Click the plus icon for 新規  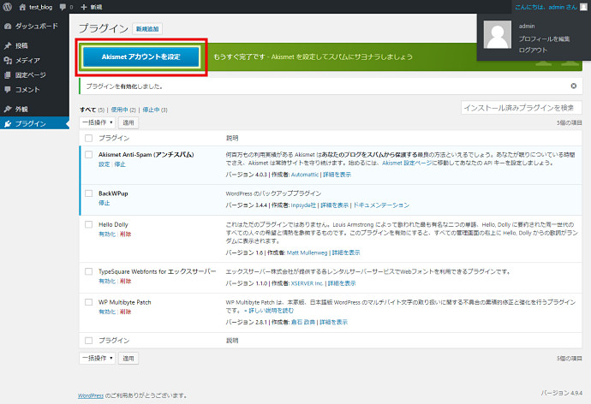click(83, 6)
